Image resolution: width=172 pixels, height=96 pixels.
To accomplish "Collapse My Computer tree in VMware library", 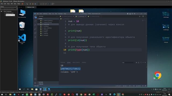I will 1,11.
